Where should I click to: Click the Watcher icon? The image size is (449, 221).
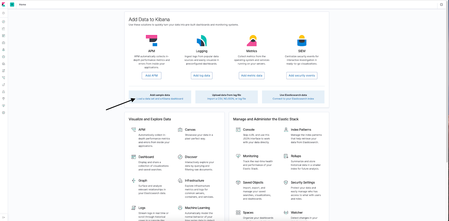286,213
